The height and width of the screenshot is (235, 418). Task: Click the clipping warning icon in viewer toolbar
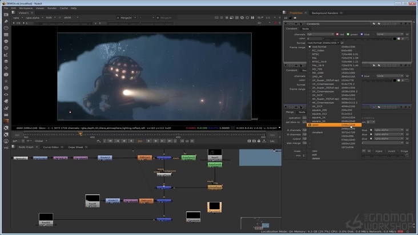227,18
